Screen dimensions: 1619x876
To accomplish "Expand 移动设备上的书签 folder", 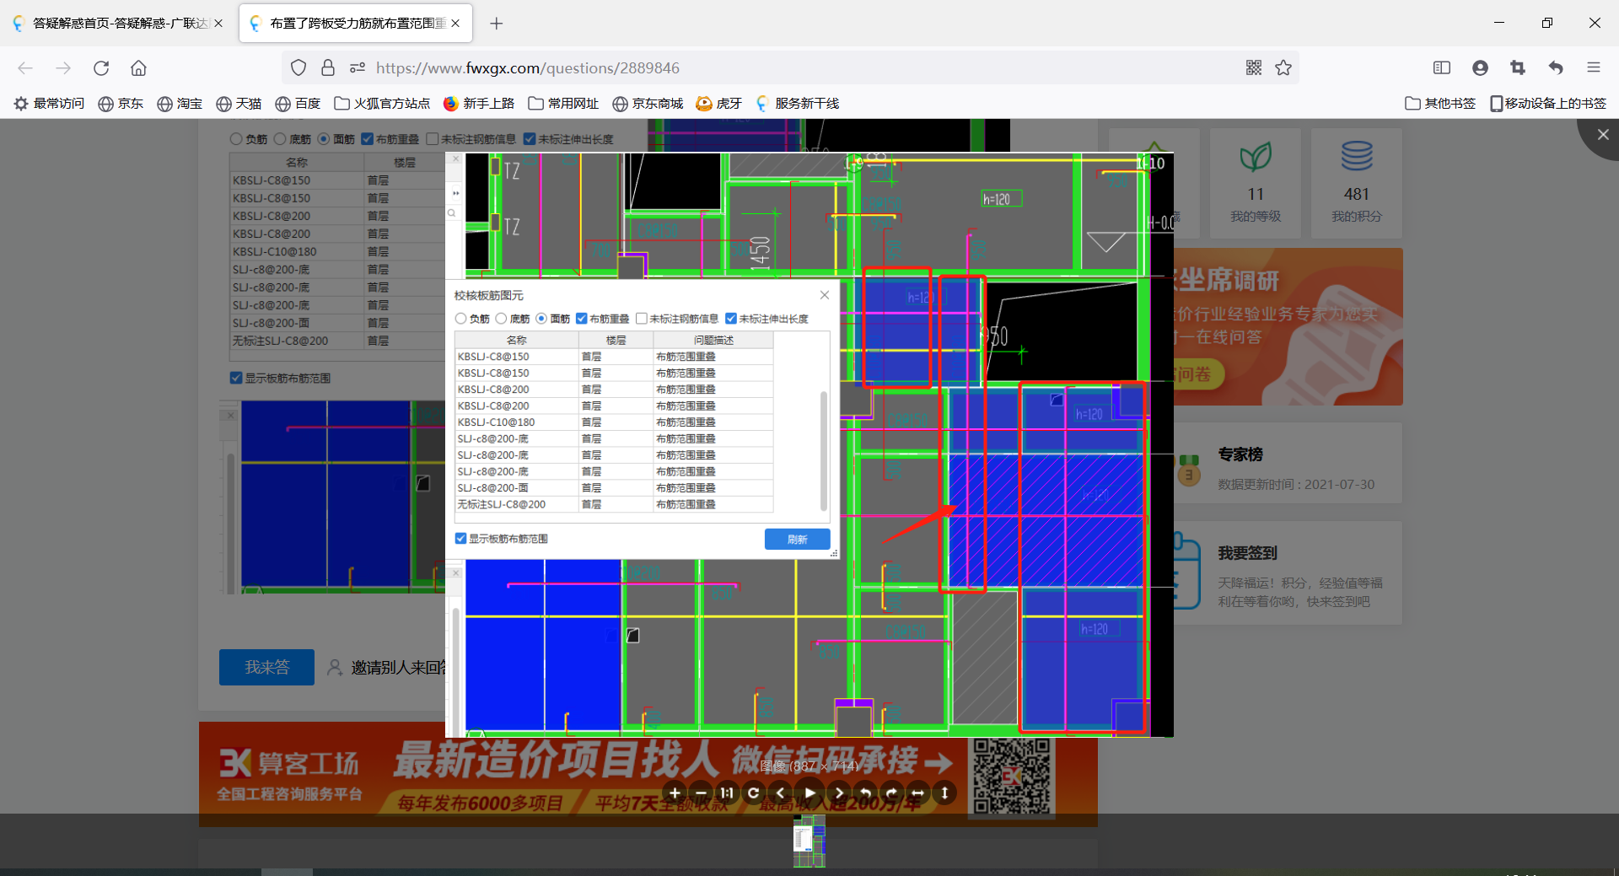I will [x=1548, y=104].
